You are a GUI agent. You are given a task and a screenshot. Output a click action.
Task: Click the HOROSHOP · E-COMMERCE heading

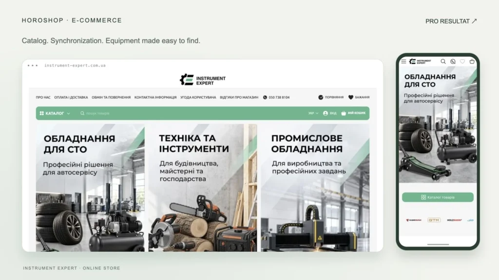pos(72,20)
